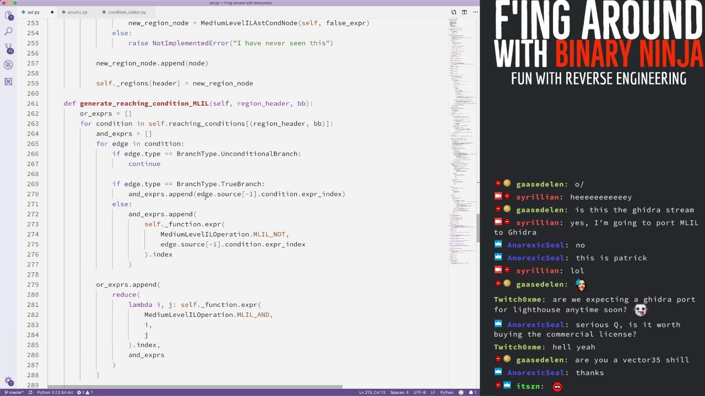Image resolution: width=705 pixels, height=396 pixels.
Task: Open the Debug view in activity bar
Action: pos(8,65)
